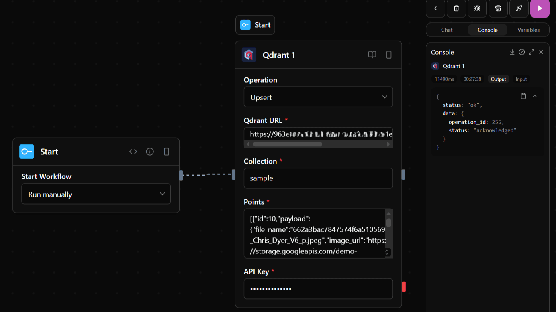Viewport: 556px width, 312px height.
Task: Open documentation for the Qdrant 1 node
Action: (372, 55)
